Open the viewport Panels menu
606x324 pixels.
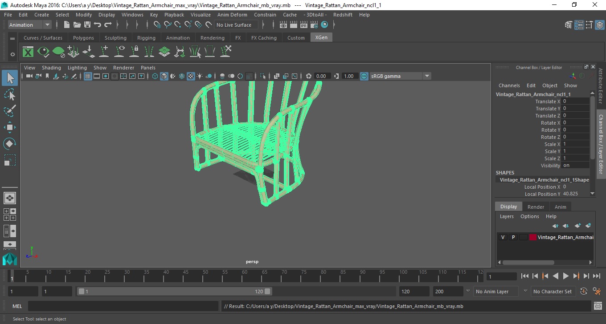pyautogui.click(x=148, y=68)
